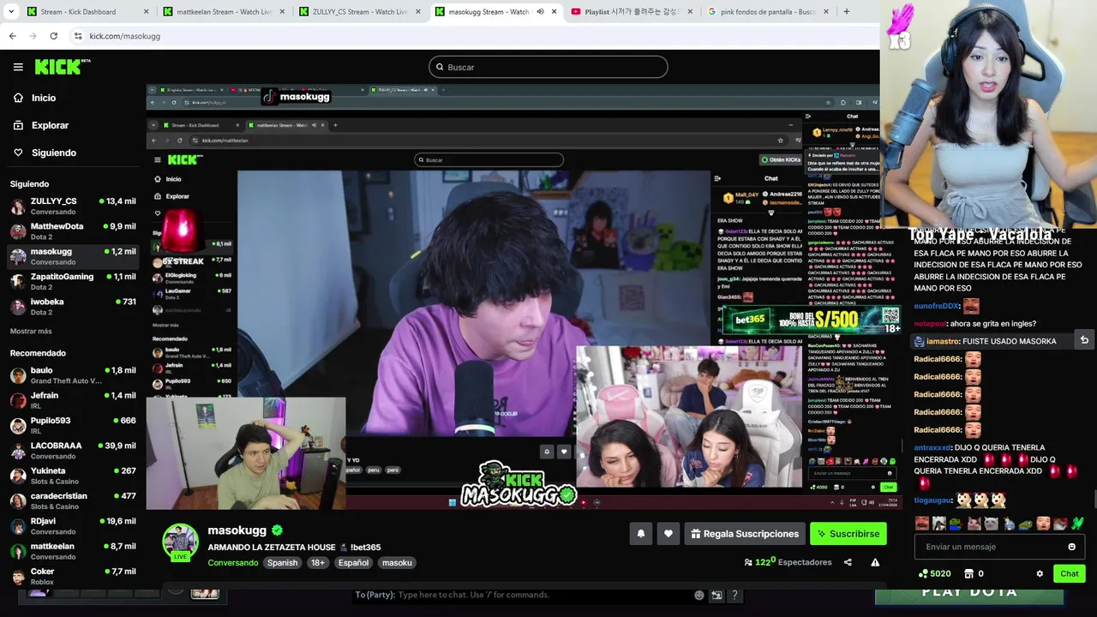Open chat settings gear icon
The width and height of the screenshot is (1097, 617).
click(x=1040, y=574)
